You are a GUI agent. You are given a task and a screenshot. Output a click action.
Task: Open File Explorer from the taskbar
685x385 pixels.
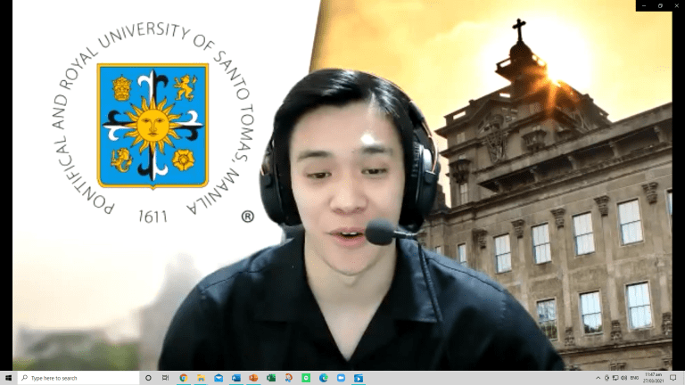201,378
